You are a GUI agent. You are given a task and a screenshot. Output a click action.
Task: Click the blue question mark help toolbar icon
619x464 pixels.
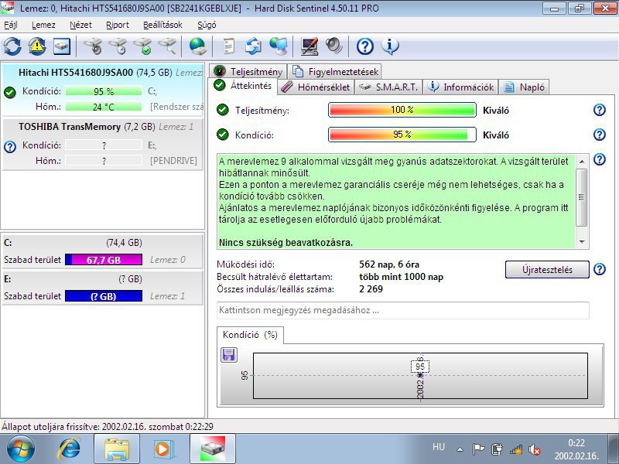click(364, 46)
